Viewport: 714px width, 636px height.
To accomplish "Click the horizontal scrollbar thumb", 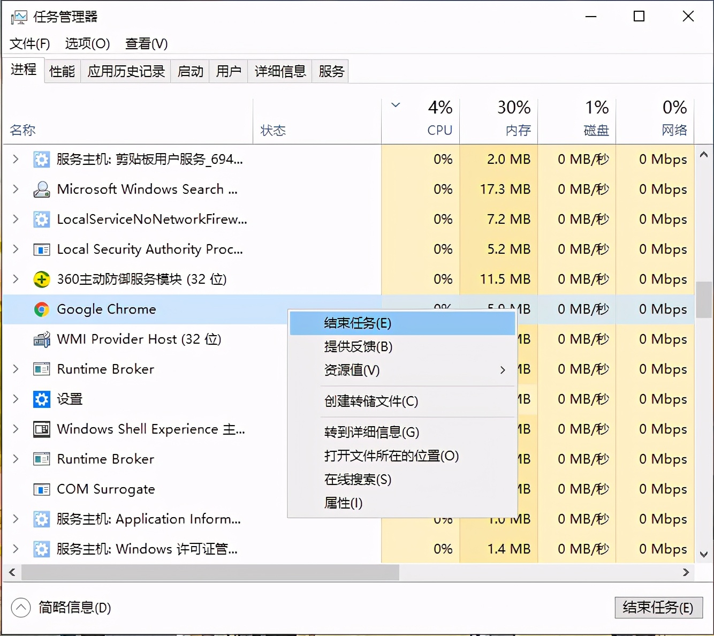I will point(210,572).
